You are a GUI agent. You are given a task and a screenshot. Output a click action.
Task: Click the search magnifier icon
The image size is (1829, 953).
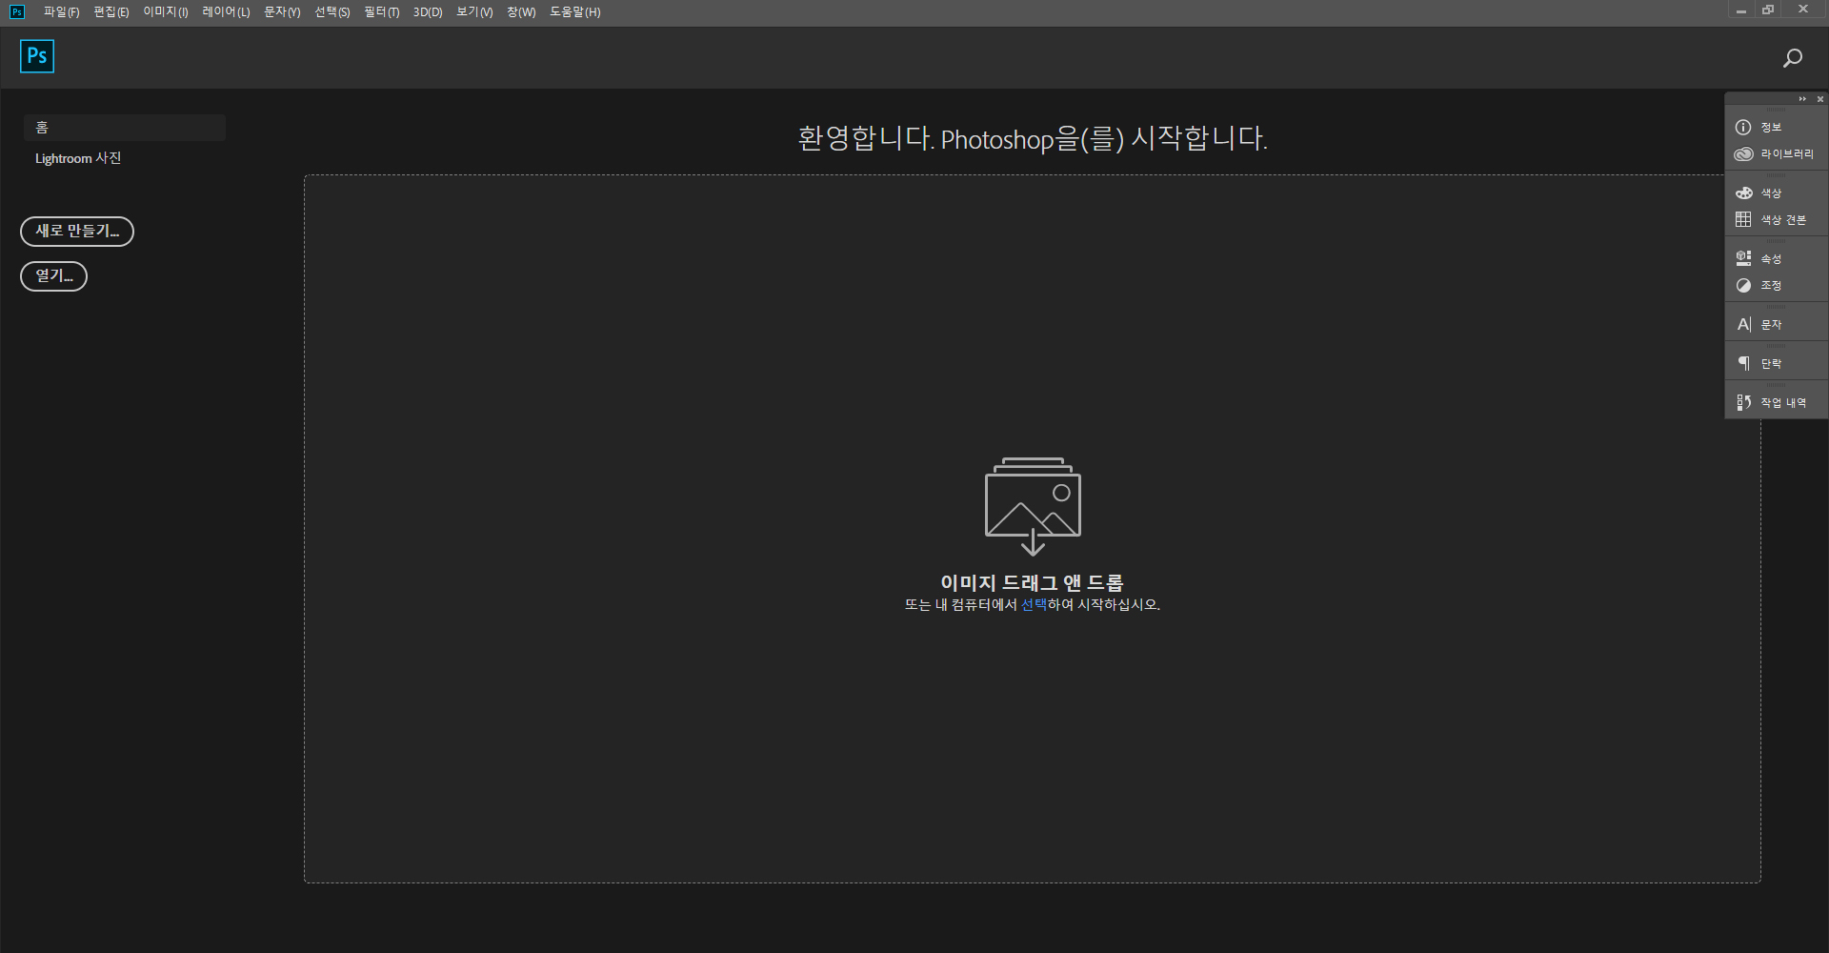click(x=1793, y=58)
